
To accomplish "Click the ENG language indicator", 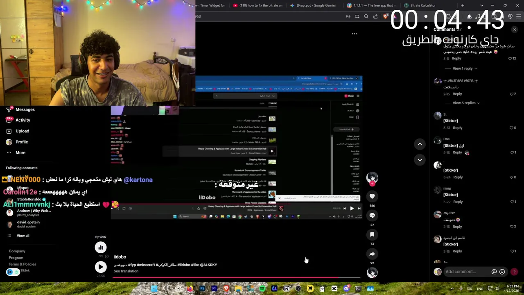I will (x=480, y=289).
